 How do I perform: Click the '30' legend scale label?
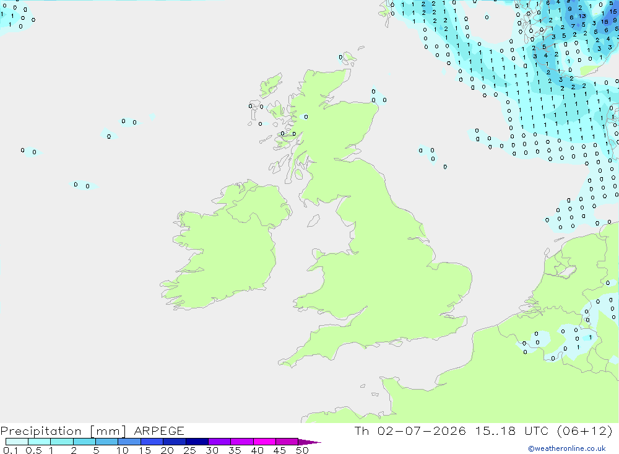212,450
